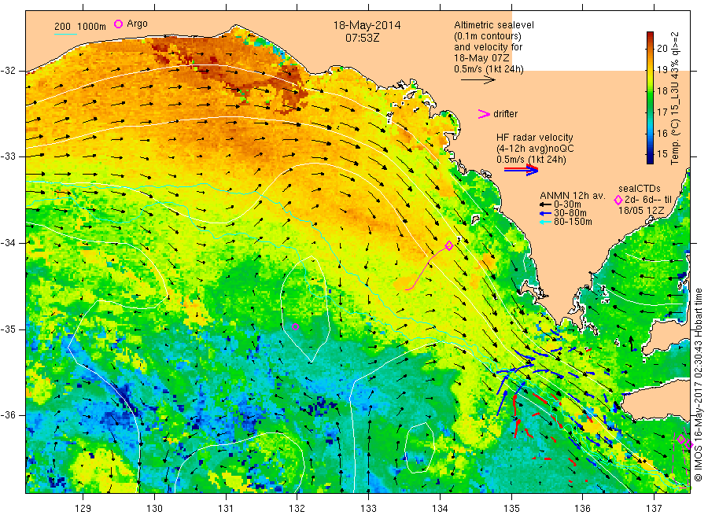The height and width of the screenshot is (519, 708).
Task: Click the date label 18-May-2014
Action: [367, 25]
